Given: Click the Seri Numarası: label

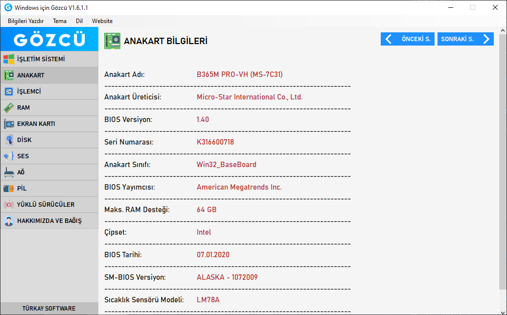Looking at the screenshot, I should click(129, 142).
